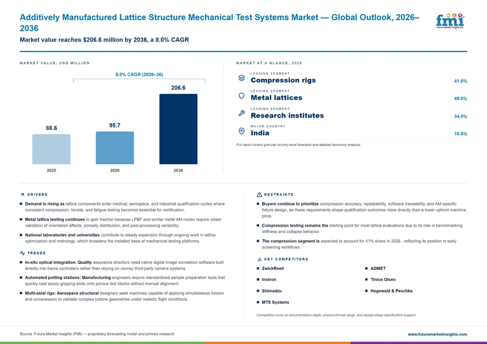
Task: Select the 34.0% share value
Action: pos(460,116)
